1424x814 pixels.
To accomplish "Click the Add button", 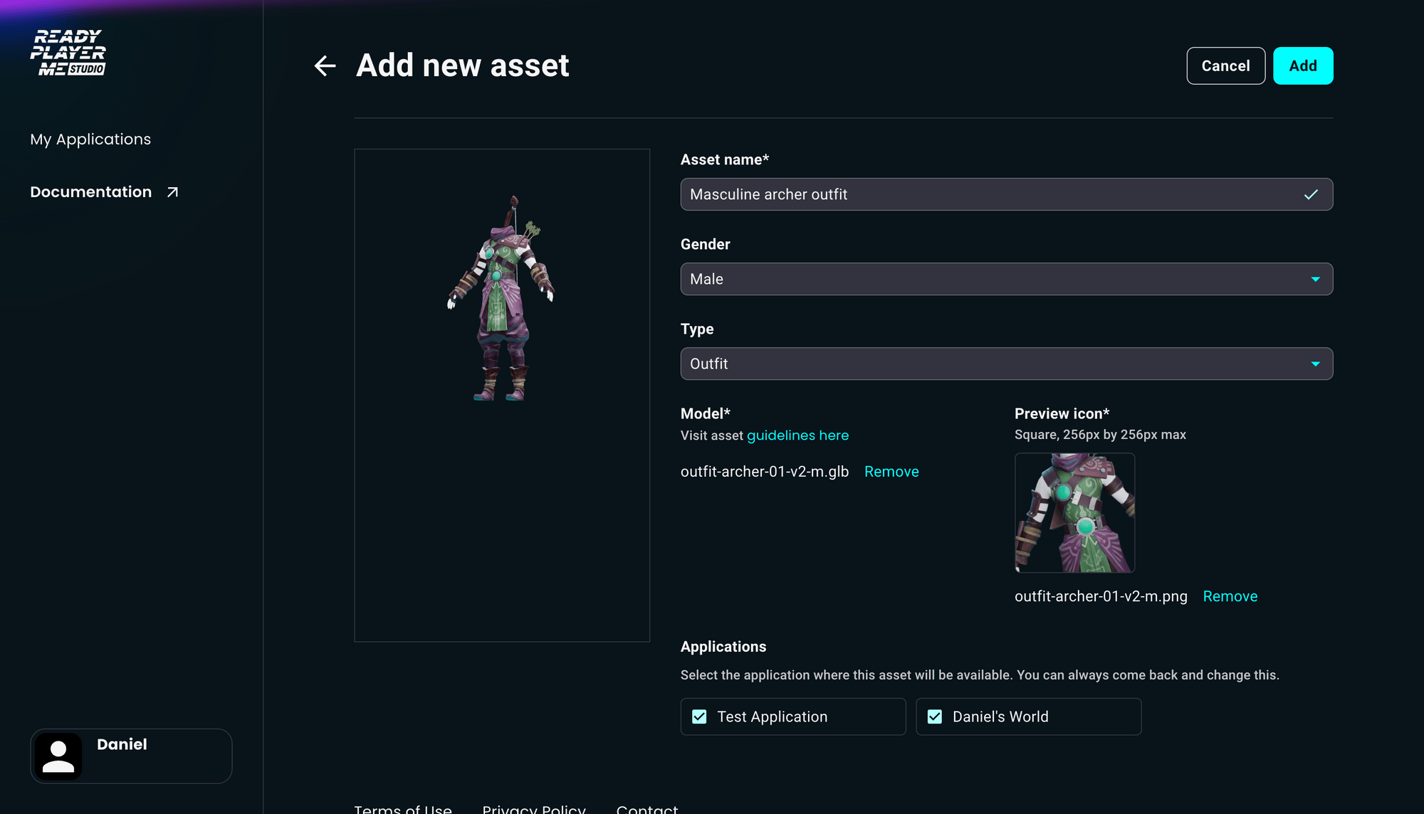I will tap(1303, 65).
